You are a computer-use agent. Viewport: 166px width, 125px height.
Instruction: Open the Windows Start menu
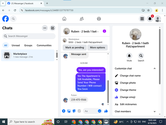coord(4,122)
